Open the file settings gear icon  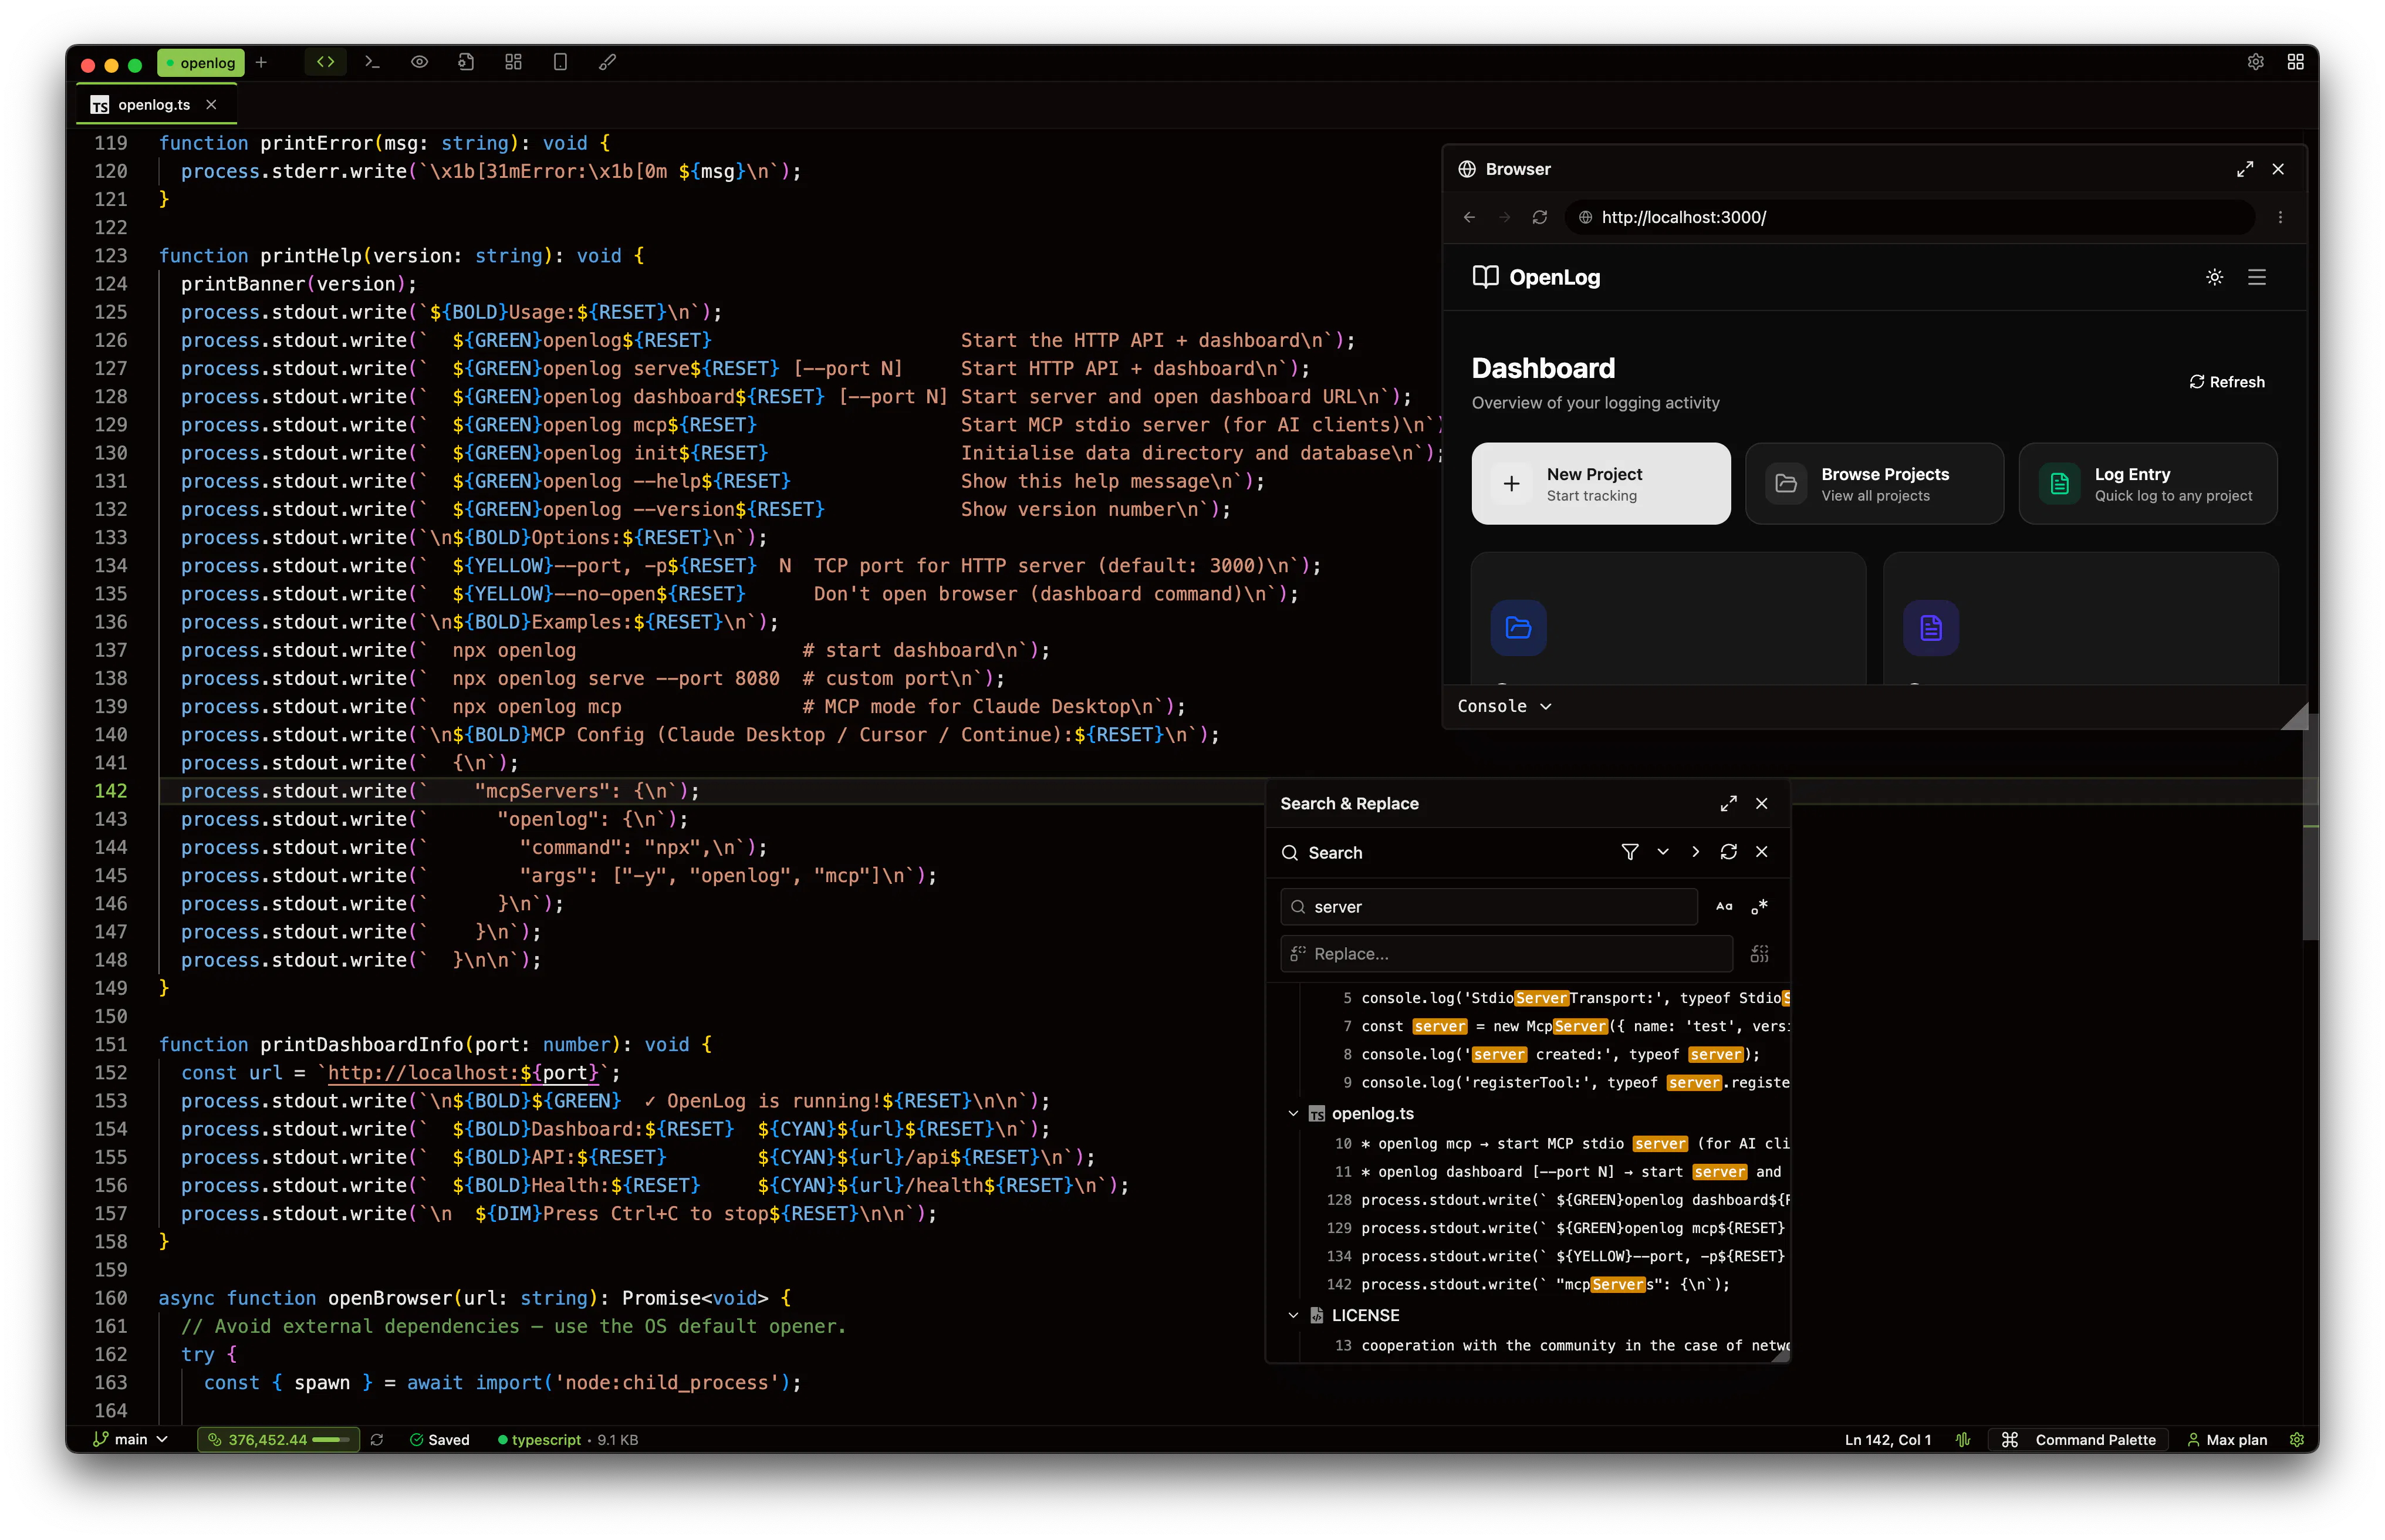click(x=466, y=62)
